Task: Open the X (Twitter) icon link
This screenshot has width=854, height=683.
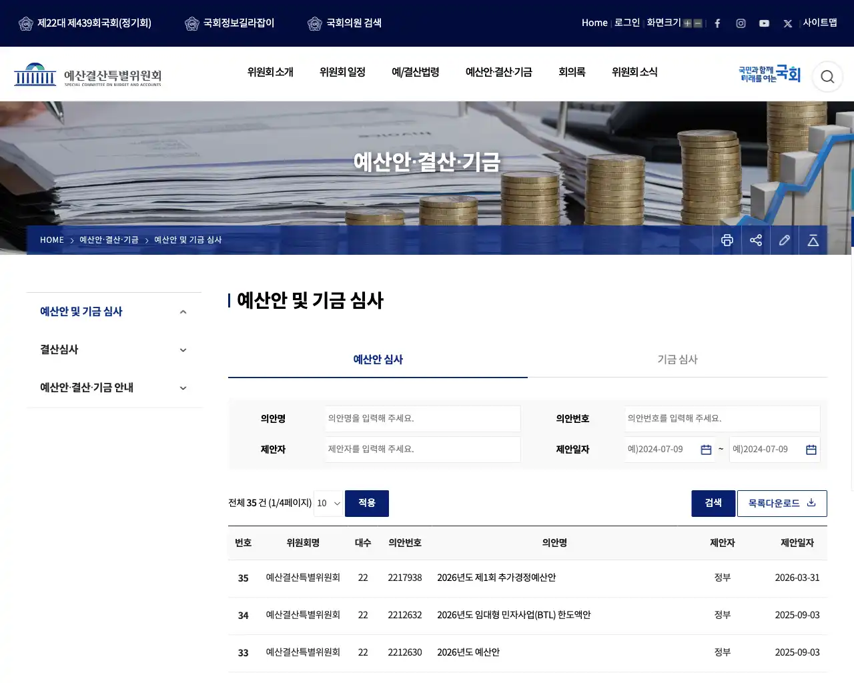Action: [788, 23]
